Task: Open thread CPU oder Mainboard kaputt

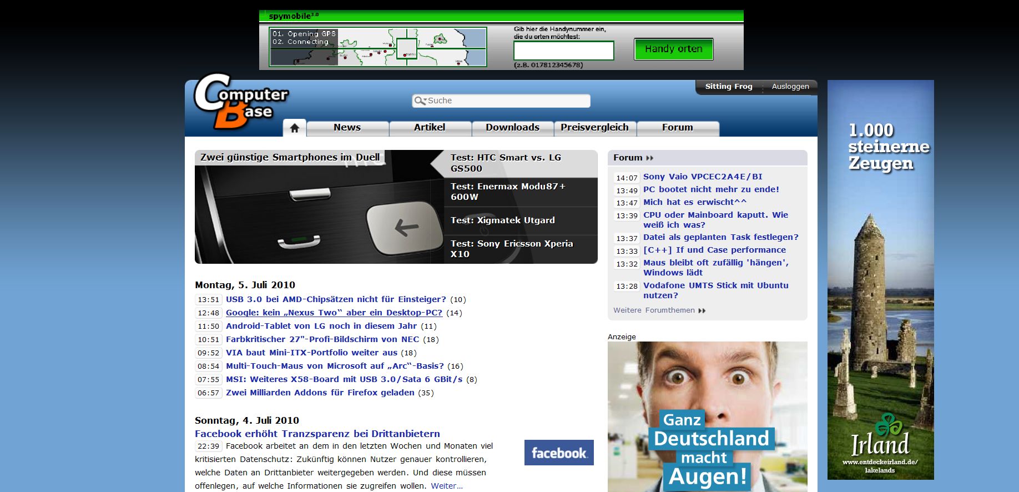Action: [x=715, y=220]
